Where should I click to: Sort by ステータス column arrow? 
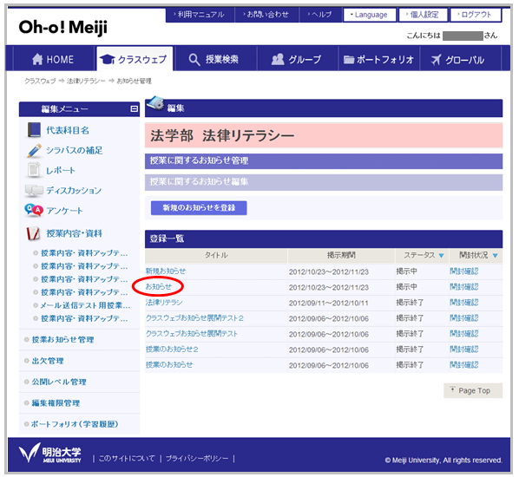[x=441, y=255]
